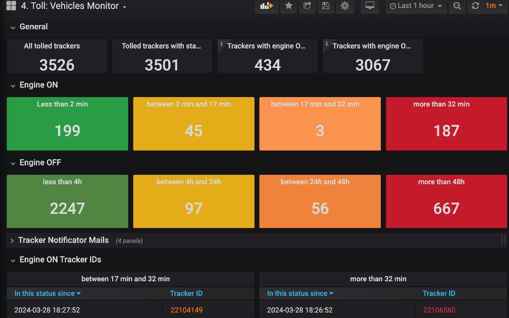Open tracker ID 22104149 link

[x=187, y=310]
